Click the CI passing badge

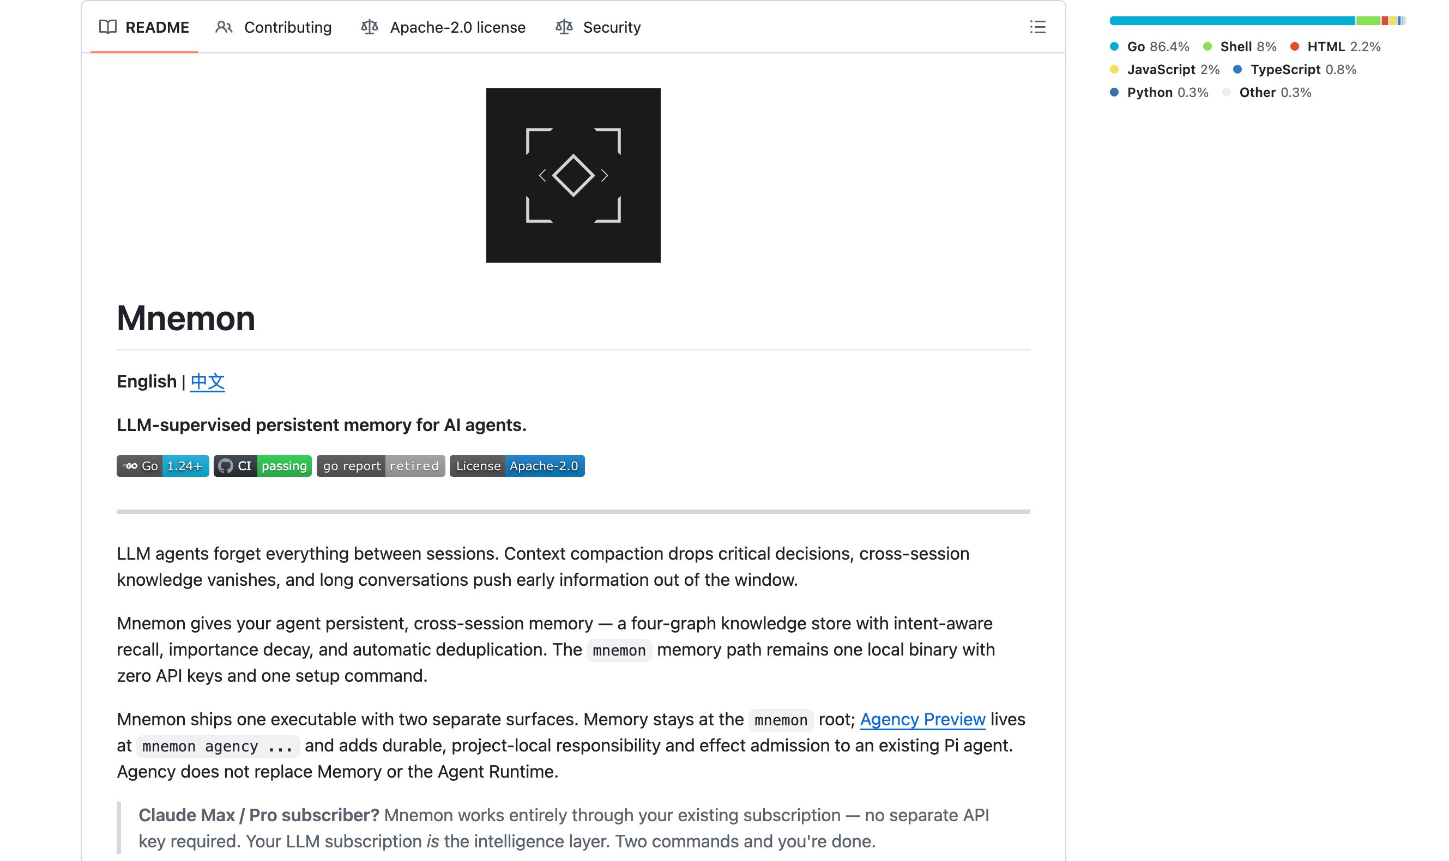pyautogui.click(x=263, y=466)
